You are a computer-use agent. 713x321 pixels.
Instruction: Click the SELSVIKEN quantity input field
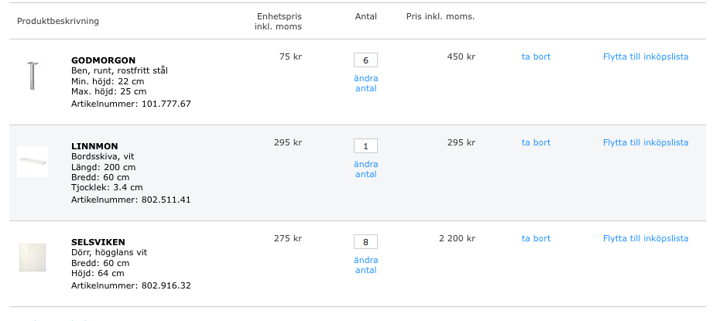[x=365, y=241]
